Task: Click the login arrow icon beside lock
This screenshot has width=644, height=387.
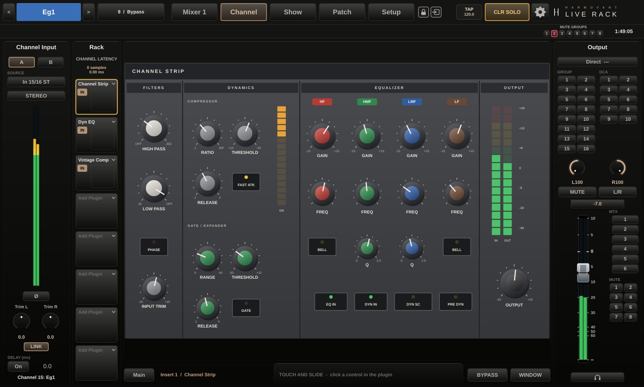Action: coord(436,12)
